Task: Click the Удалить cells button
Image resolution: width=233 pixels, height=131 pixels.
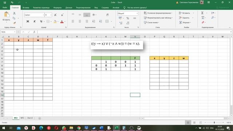Action: pos(184,18)
